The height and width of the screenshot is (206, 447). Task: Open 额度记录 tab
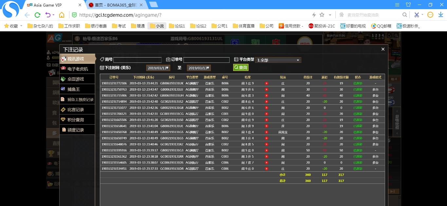click(77, 130)
